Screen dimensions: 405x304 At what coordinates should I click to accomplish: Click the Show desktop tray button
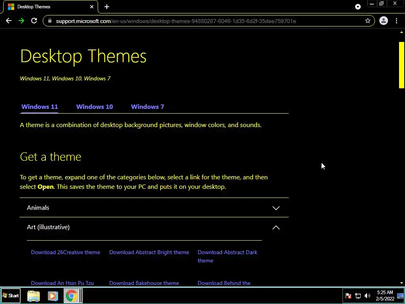tap(400, 296)
